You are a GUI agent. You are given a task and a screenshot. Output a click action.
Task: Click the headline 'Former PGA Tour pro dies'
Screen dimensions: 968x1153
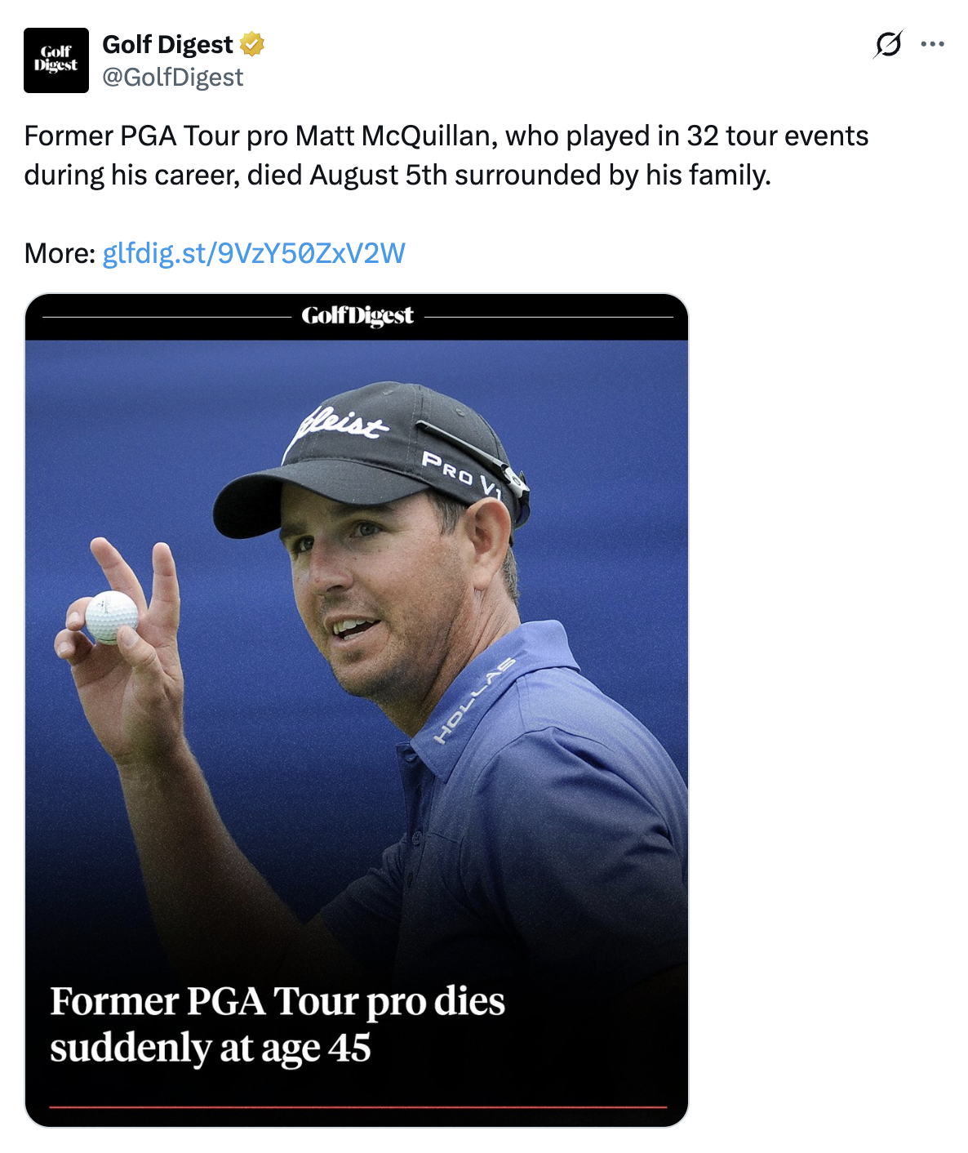coord(278,1001)
